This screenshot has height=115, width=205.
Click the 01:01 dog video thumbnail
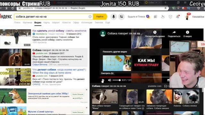[x=15, y=57]
